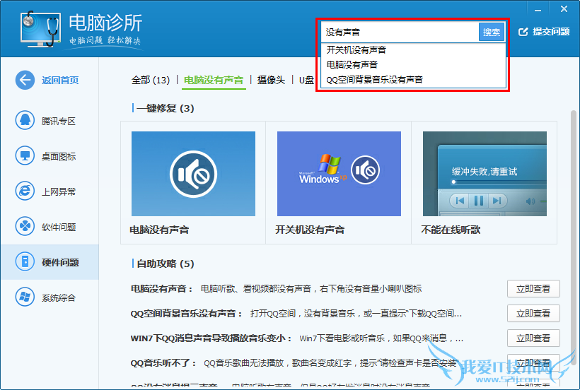Open the 电脑没有声音 repair thumbnail

click(x=193, y=174)
